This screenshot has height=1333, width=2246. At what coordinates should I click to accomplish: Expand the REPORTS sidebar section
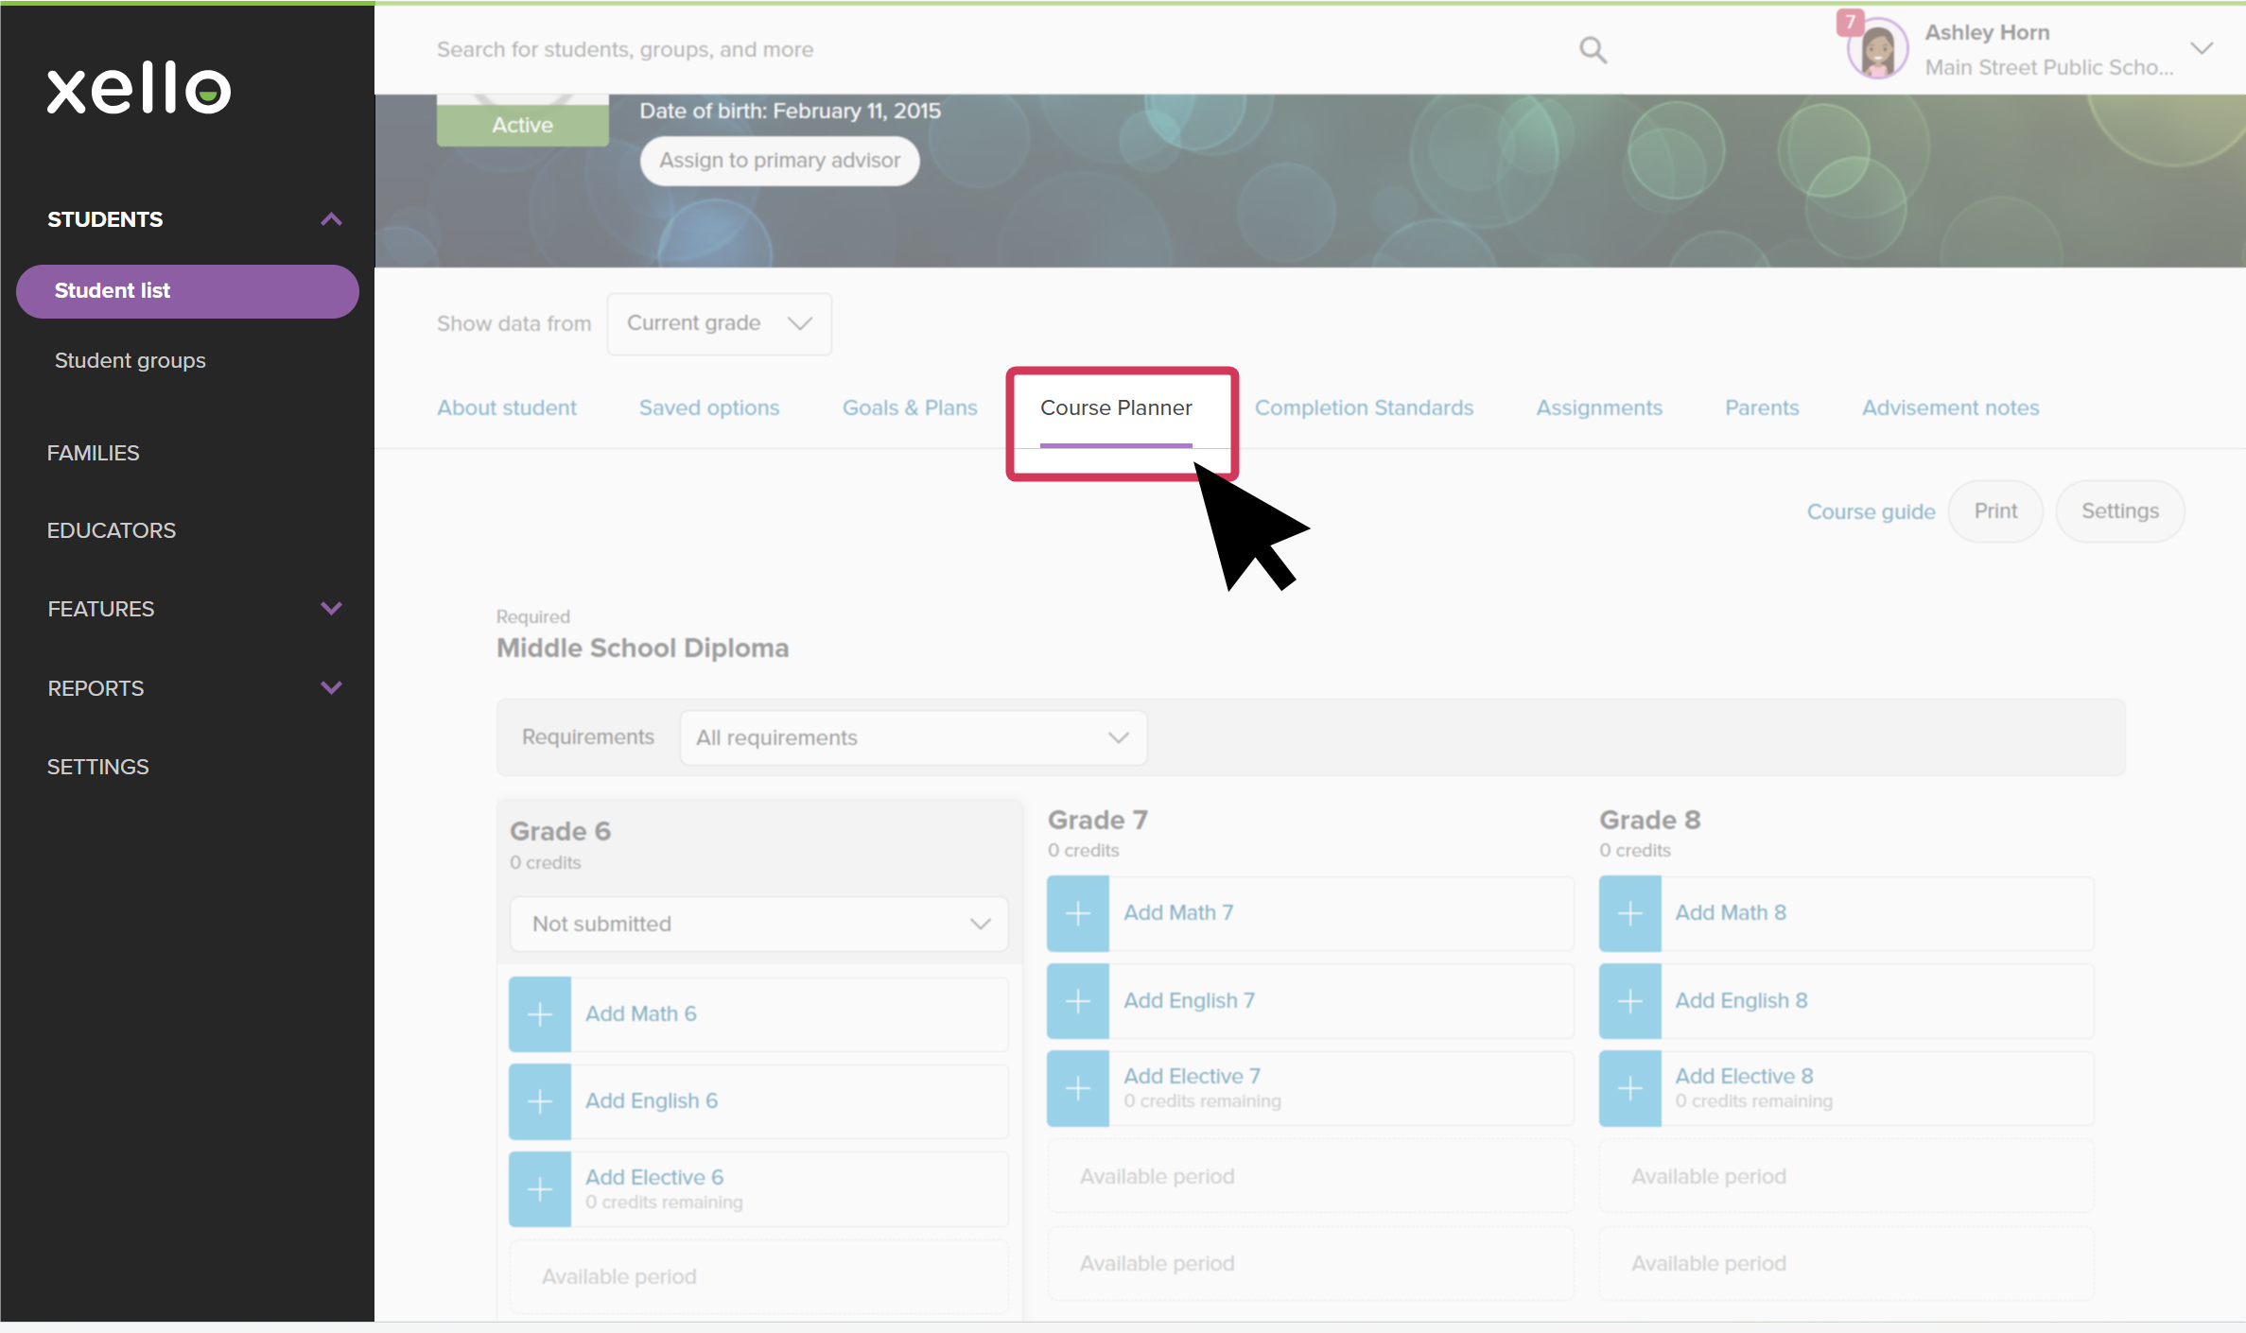click(x=331, y=688)
